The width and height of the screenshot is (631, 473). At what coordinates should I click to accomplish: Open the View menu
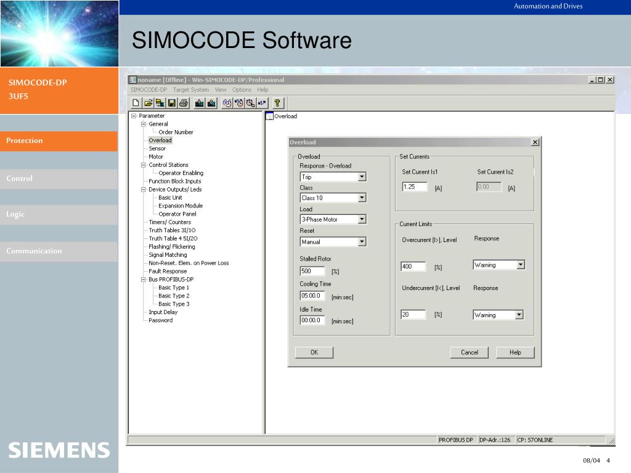(221, 90)
